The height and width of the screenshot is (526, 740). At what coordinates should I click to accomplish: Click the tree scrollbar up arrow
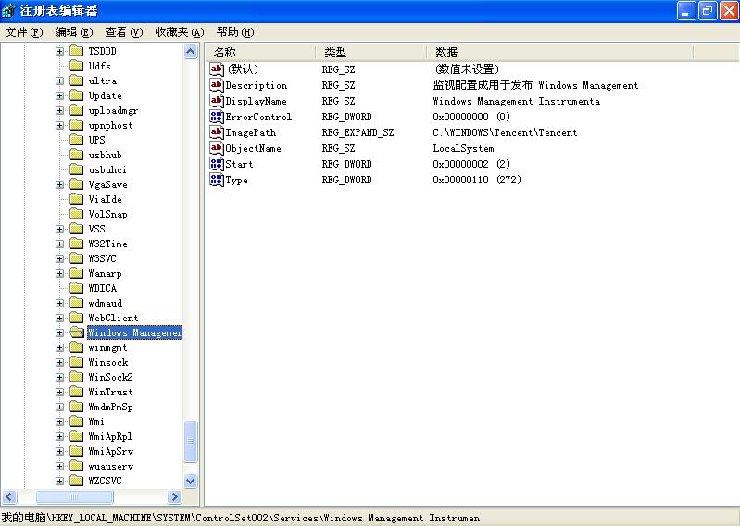(x=190, y=51)
